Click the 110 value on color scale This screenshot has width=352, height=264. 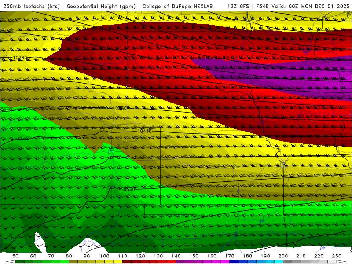pyautogui.click(x=123, y=256)
